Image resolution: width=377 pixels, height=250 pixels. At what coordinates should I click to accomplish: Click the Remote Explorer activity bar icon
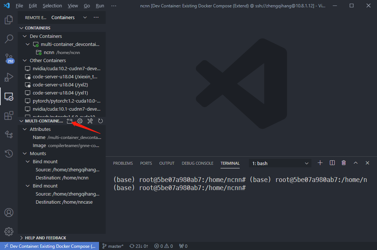(9, 97)
